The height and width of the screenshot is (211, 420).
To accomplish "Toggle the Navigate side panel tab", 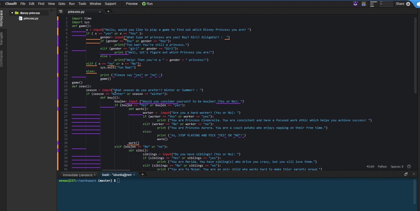I will click(x=2, y=39).
